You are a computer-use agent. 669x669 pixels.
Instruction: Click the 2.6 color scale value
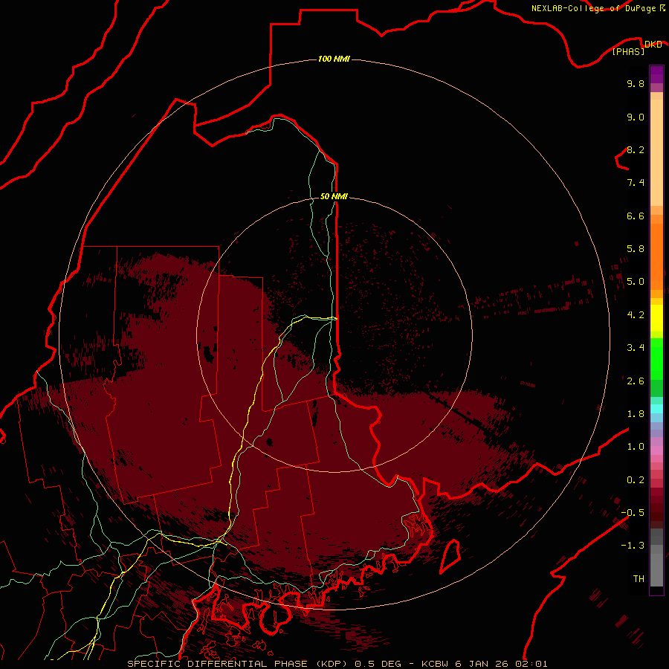pyautogui.click(x=636, y=381)
